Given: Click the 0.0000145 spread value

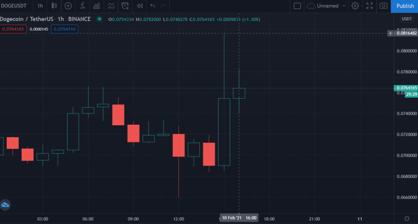Looking at the screenshot, I should point(39,29).
